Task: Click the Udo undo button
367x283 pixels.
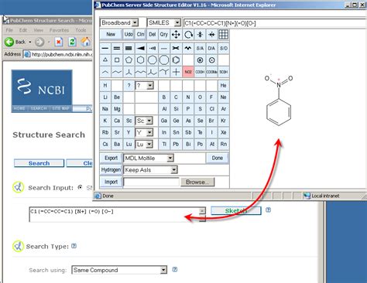Action: [129, 35]
